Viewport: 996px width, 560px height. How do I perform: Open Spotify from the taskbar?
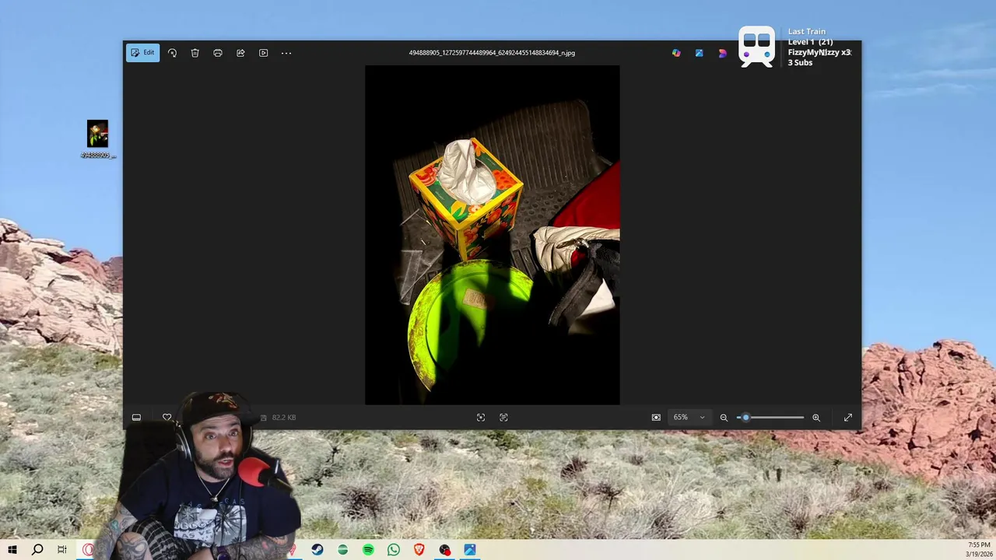click(368, 550)
